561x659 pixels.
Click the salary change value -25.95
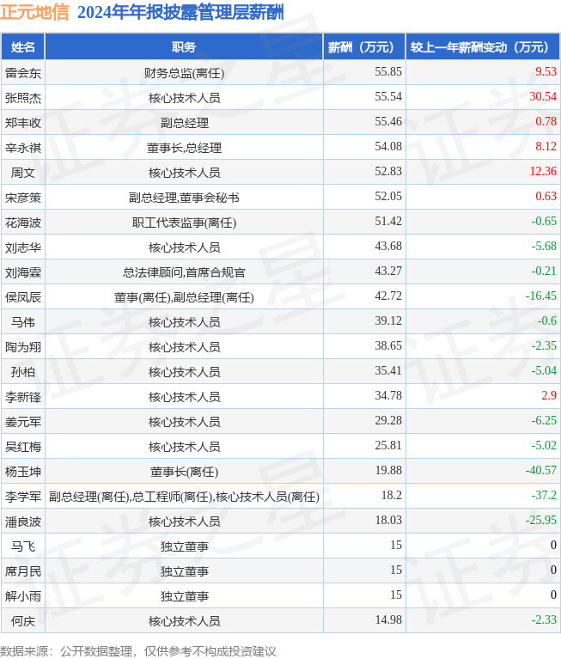pyautogui.click(x=541, y=521)
